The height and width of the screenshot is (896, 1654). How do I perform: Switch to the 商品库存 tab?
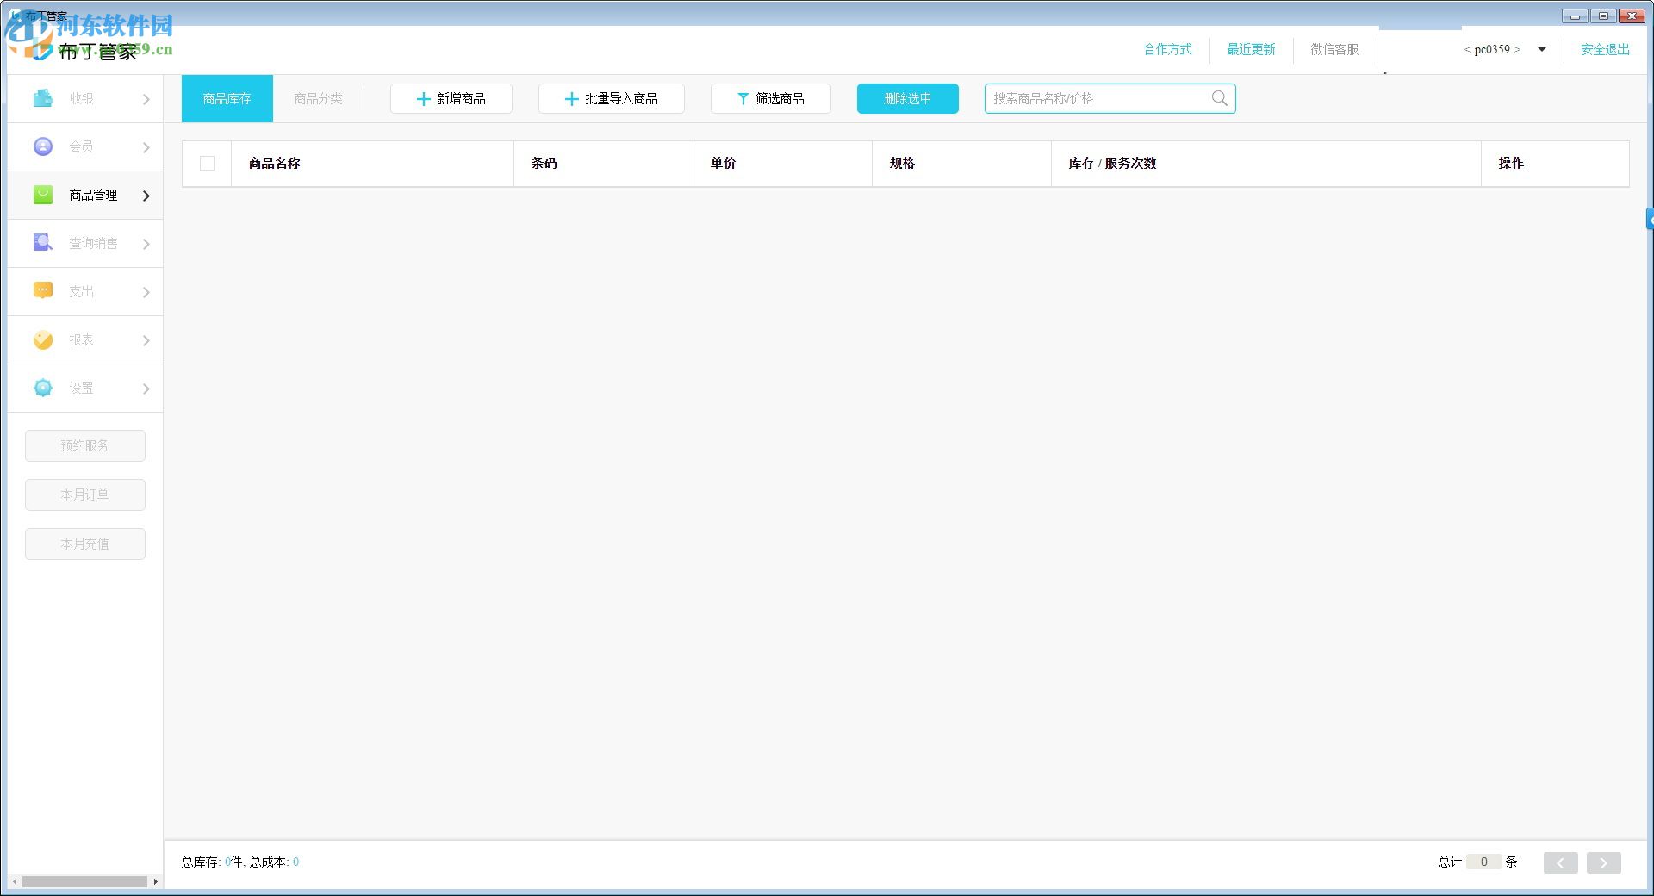point(227,98)
